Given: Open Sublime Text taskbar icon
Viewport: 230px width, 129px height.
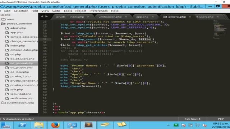Looking at the screenshot, I should (x=89, y=125).
